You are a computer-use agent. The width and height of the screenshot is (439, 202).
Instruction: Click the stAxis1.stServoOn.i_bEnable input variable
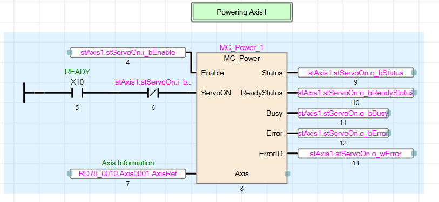pos(127,52)
